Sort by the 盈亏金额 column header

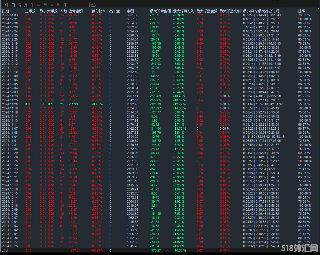[75, 11]
